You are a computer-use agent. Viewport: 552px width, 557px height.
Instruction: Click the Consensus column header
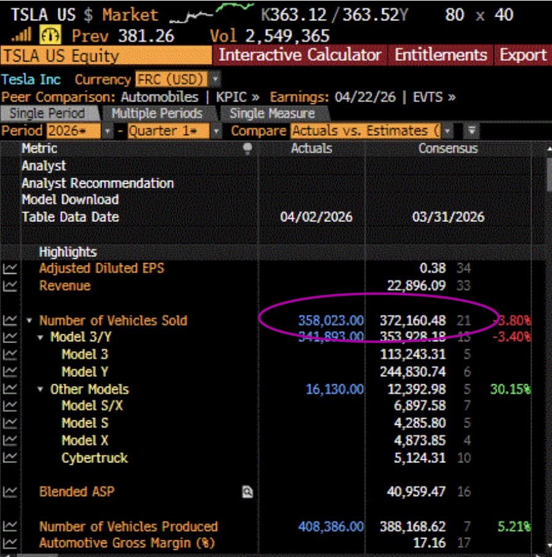[448, 149]
